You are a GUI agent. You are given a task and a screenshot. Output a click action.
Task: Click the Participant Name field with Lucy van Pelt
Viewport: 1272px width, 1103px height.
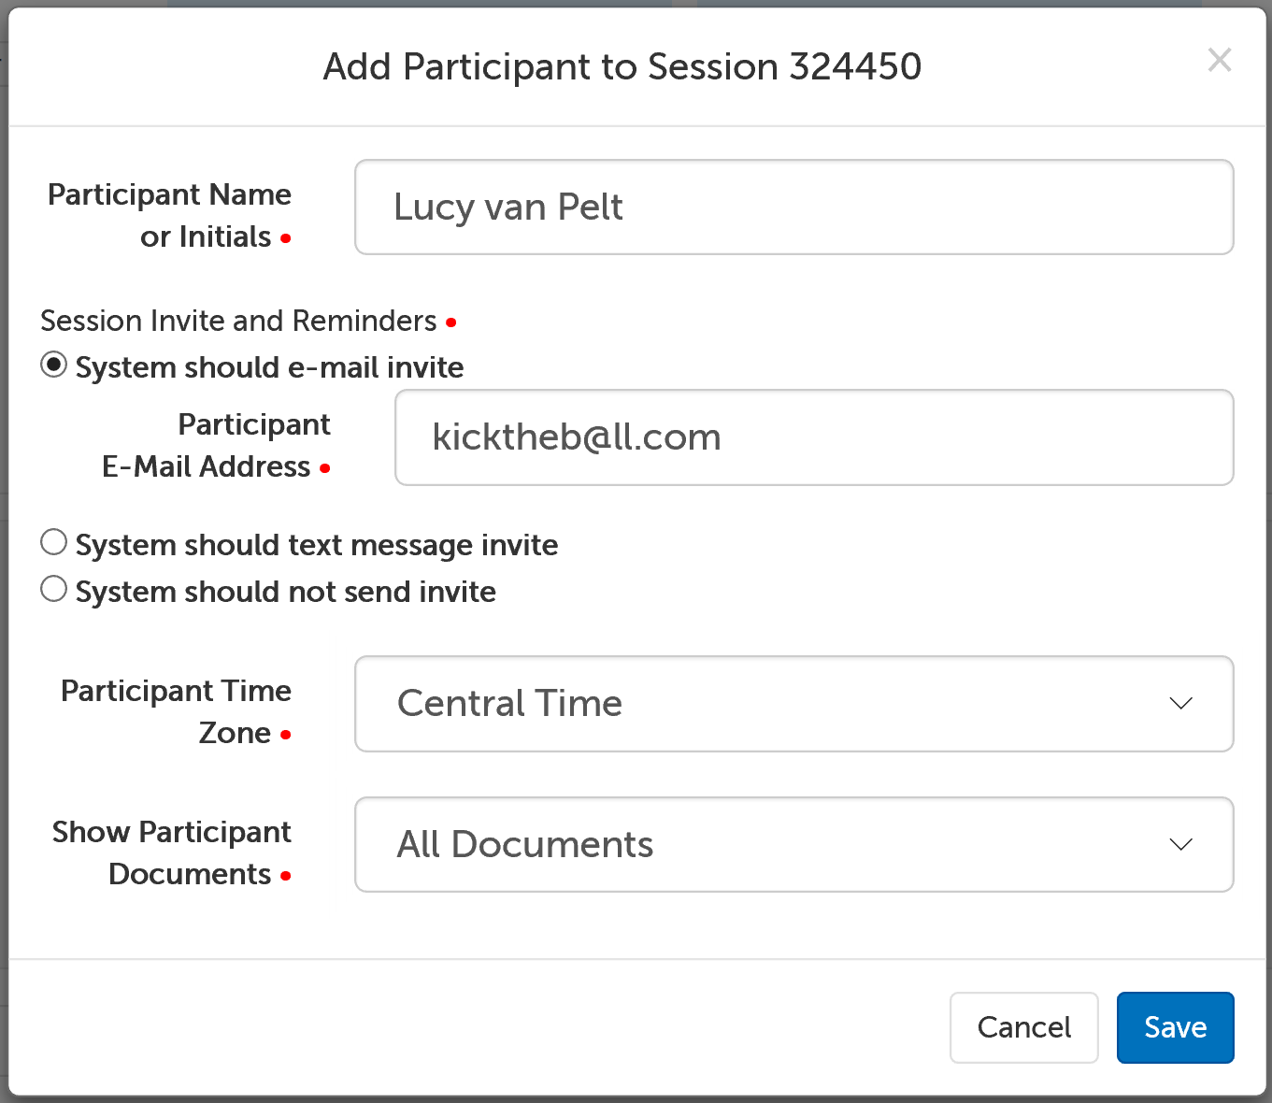point(793,208)
